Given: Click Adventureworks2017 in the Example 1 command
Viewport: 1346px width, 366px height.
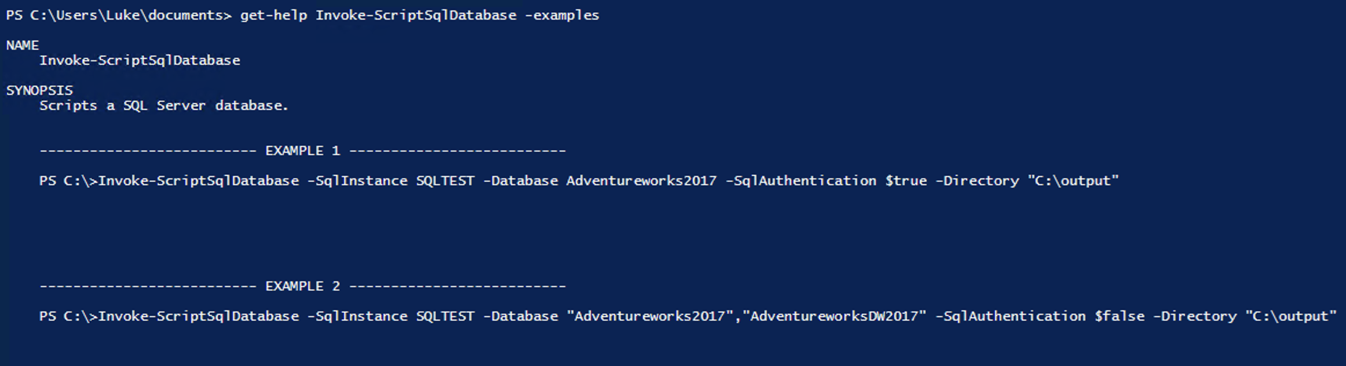Looking at the screenshot, I should [x=641, y=181].
